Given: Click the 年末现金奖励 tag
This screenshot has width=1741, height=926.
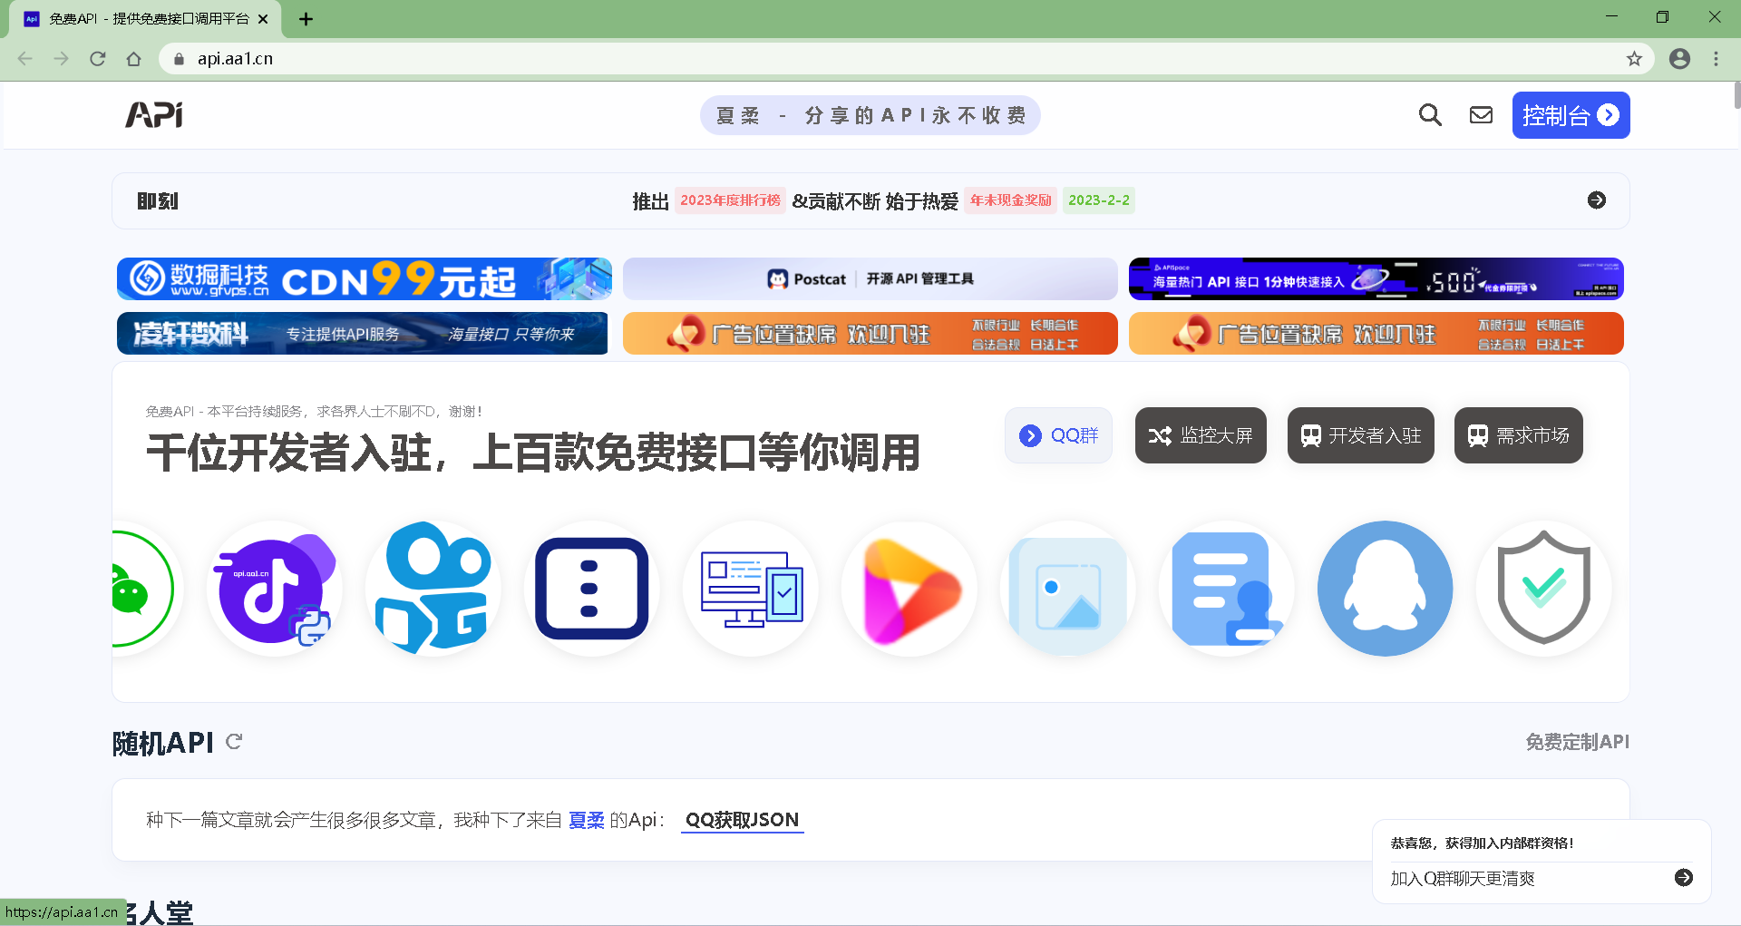Looking at the screenshot, I should tap(1011, 200).
